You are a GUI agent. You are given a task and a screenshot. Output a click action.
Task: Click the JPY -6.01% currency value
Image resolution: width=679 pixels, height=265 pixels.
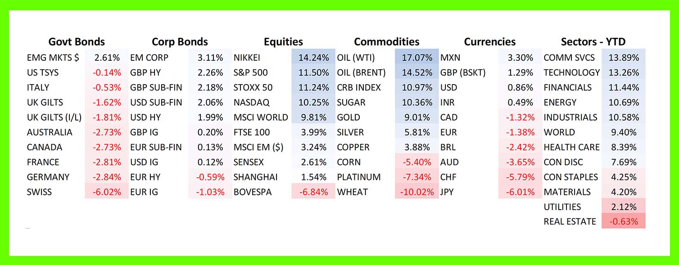(520, 192)
